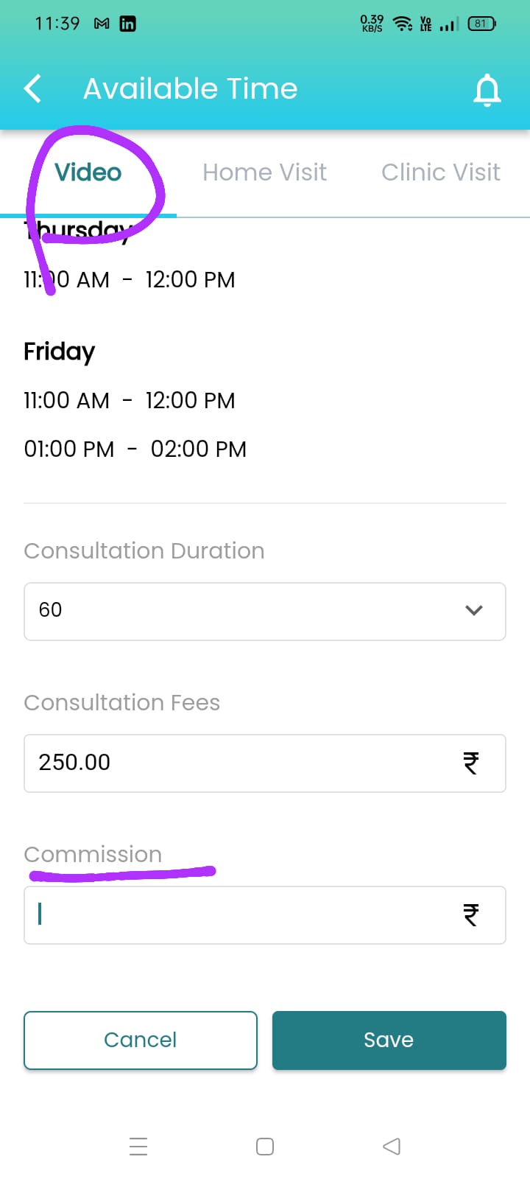
Task: Switch to the Clinic Visit tab
Action: [x=440, y=172]
